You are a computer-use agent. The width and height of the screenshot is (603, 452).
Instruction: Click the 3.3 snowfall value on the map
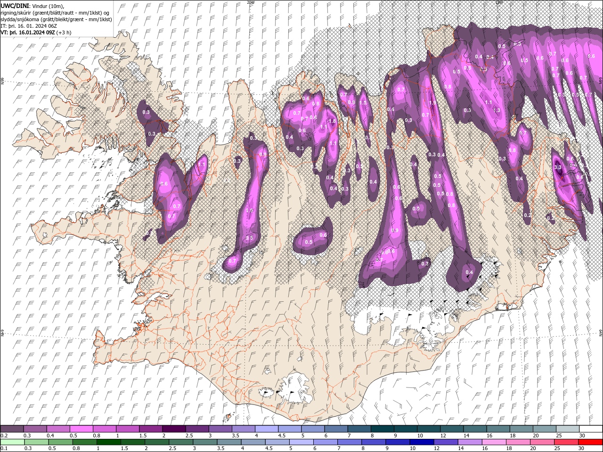coord(558,167)
